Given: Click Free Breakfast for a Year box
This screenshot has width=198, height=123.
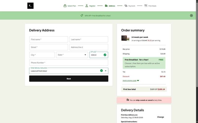Looking at the screenshot, I should click(144, 63).
